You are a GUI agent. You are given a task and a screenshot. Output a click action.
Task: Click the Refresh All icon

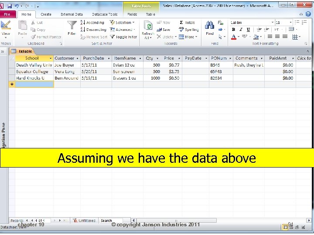click(148, 26)
